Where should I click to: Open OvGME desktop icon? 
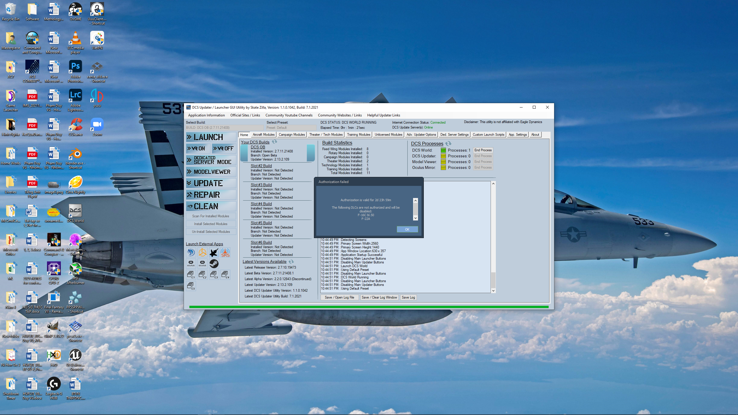click(75, 11)
